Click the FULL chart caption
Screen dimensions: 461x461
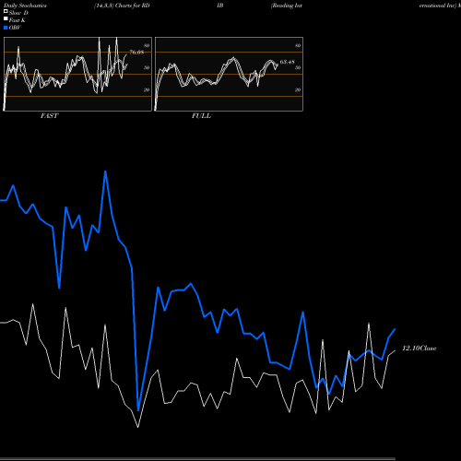coord(201,116)
